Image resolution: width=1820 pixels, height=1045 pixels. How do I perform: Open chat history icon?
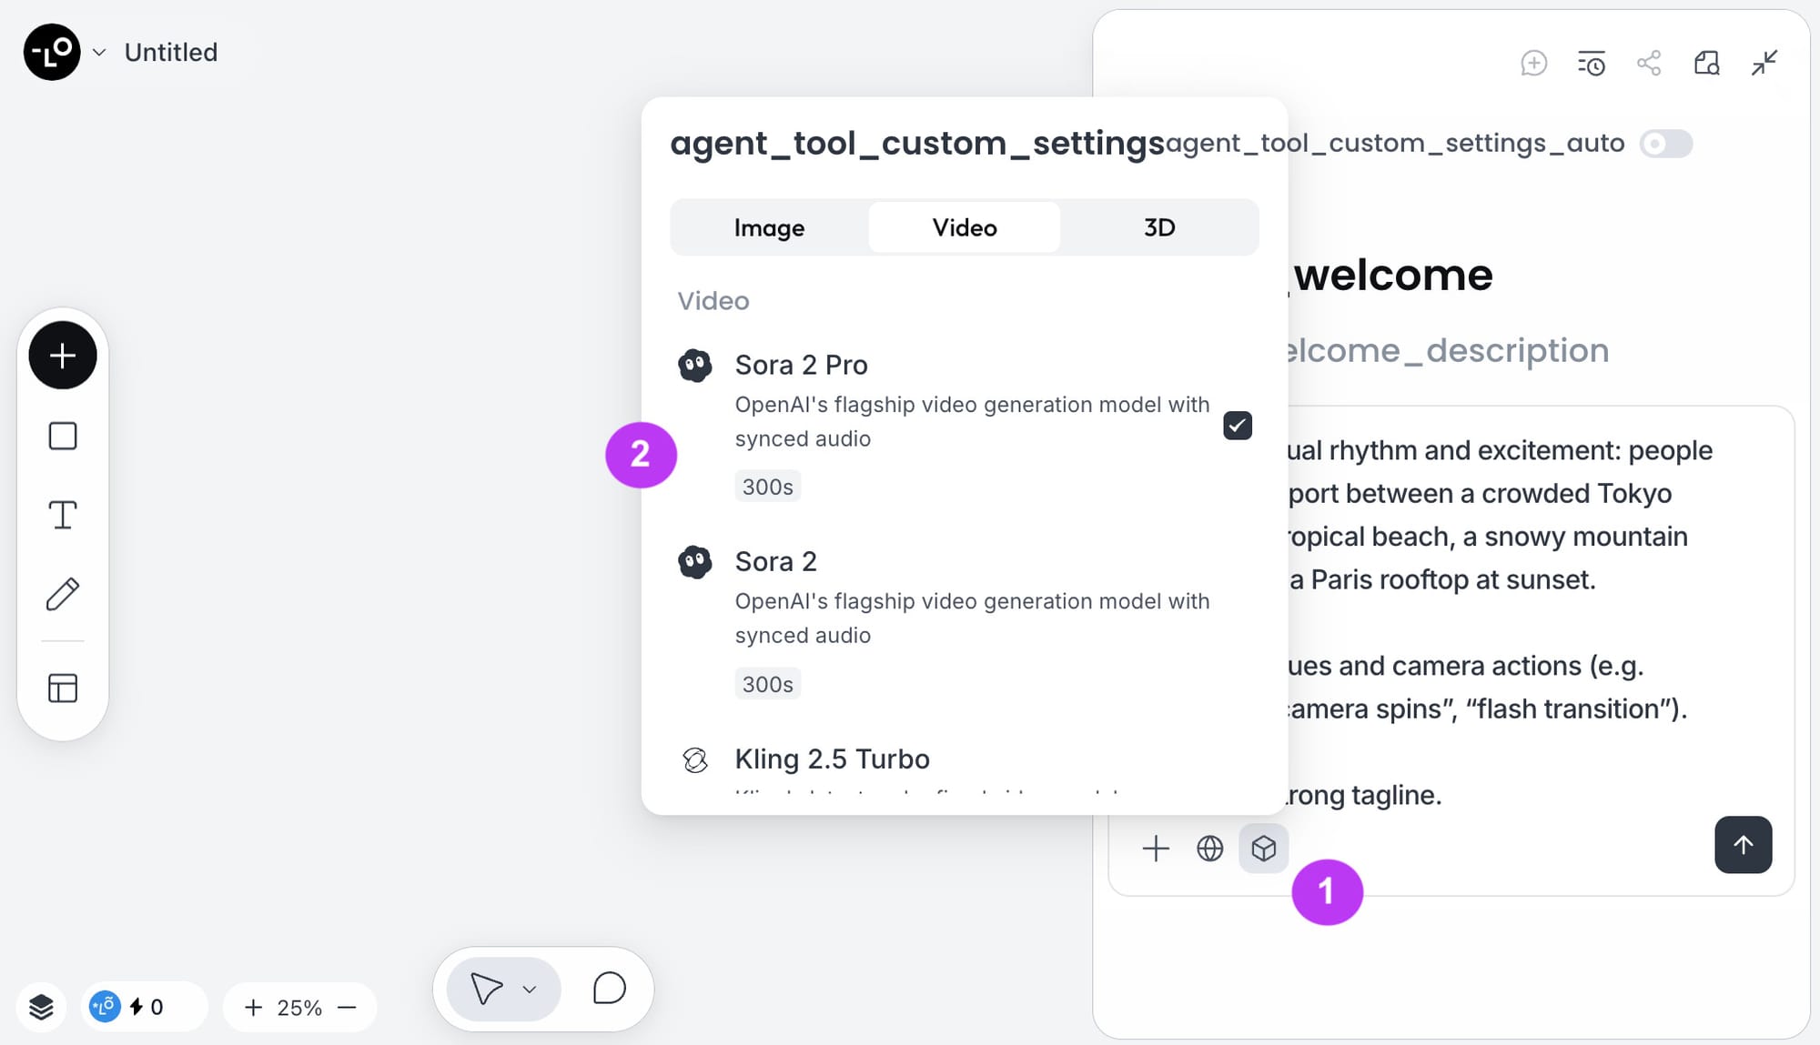pos(1591,63)
